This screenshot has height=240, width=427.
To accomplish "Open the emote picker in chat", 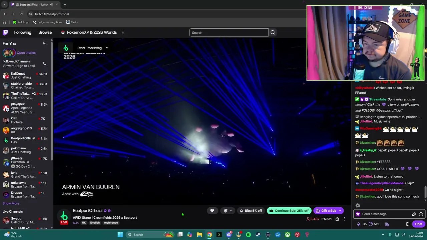I will click(421, 214).
